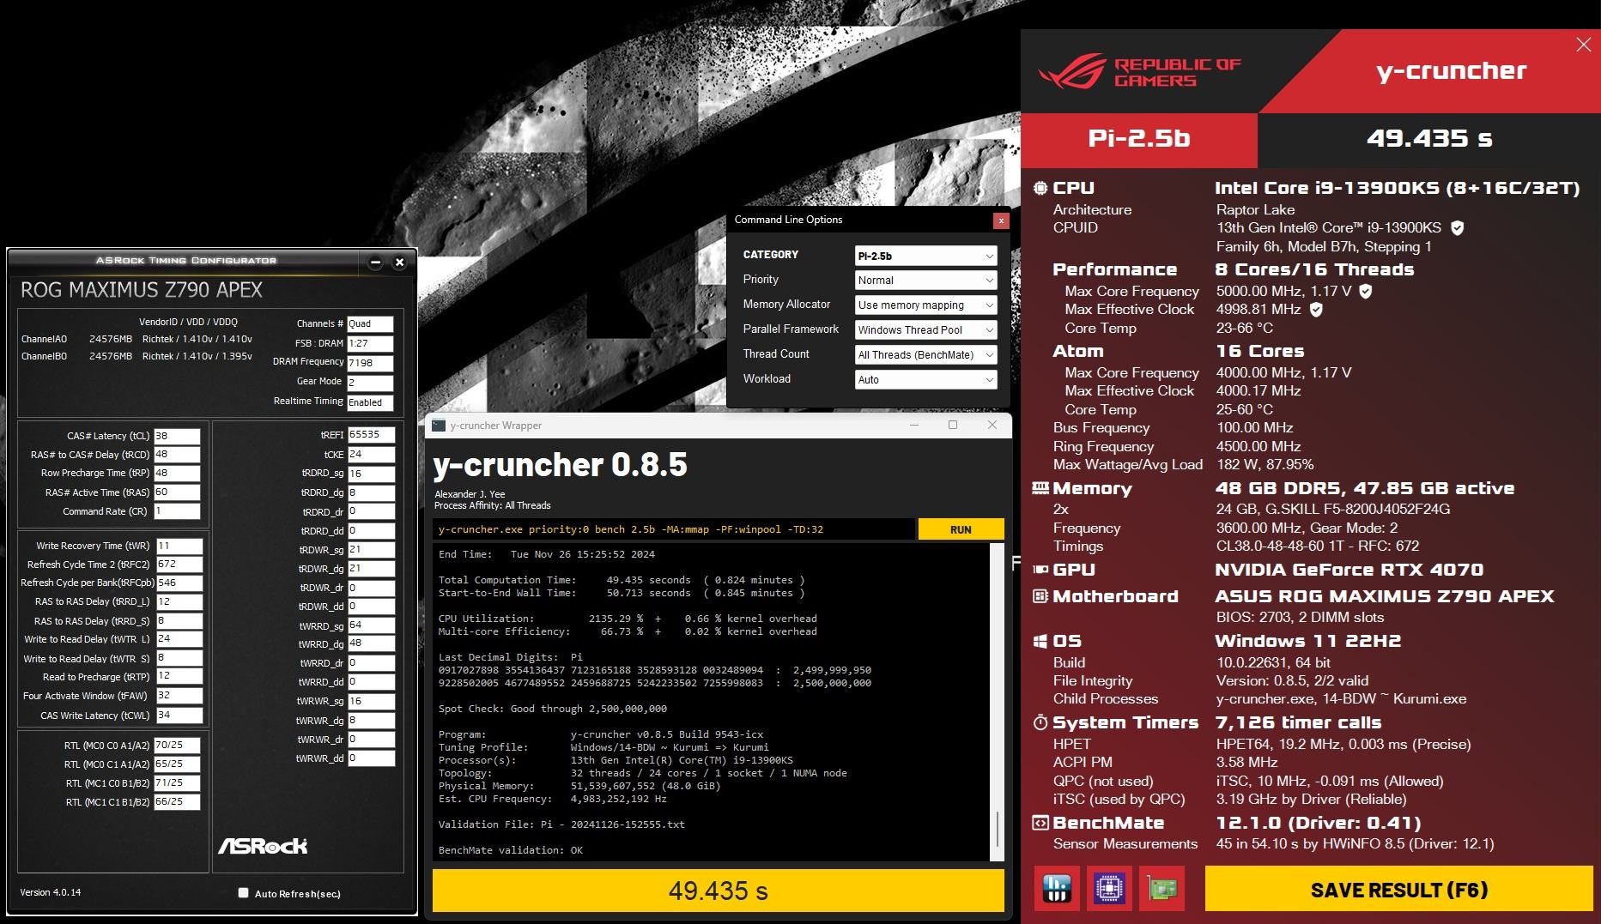This screenshot has width=1601, height=924.
Task: Click the yellow RUN button
Action: coord(961,529)
